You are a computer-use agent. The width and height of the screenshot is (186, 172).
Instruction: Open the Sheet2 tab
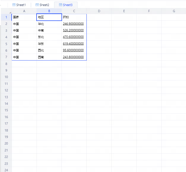click(44, 5)
